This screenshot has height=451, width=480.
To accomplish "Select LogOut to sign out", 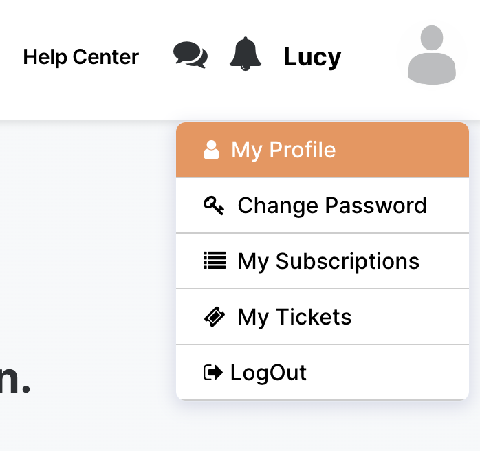I will point(268,373).
